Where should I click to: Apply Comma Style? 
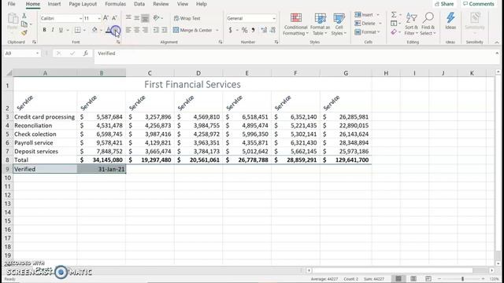254,30
